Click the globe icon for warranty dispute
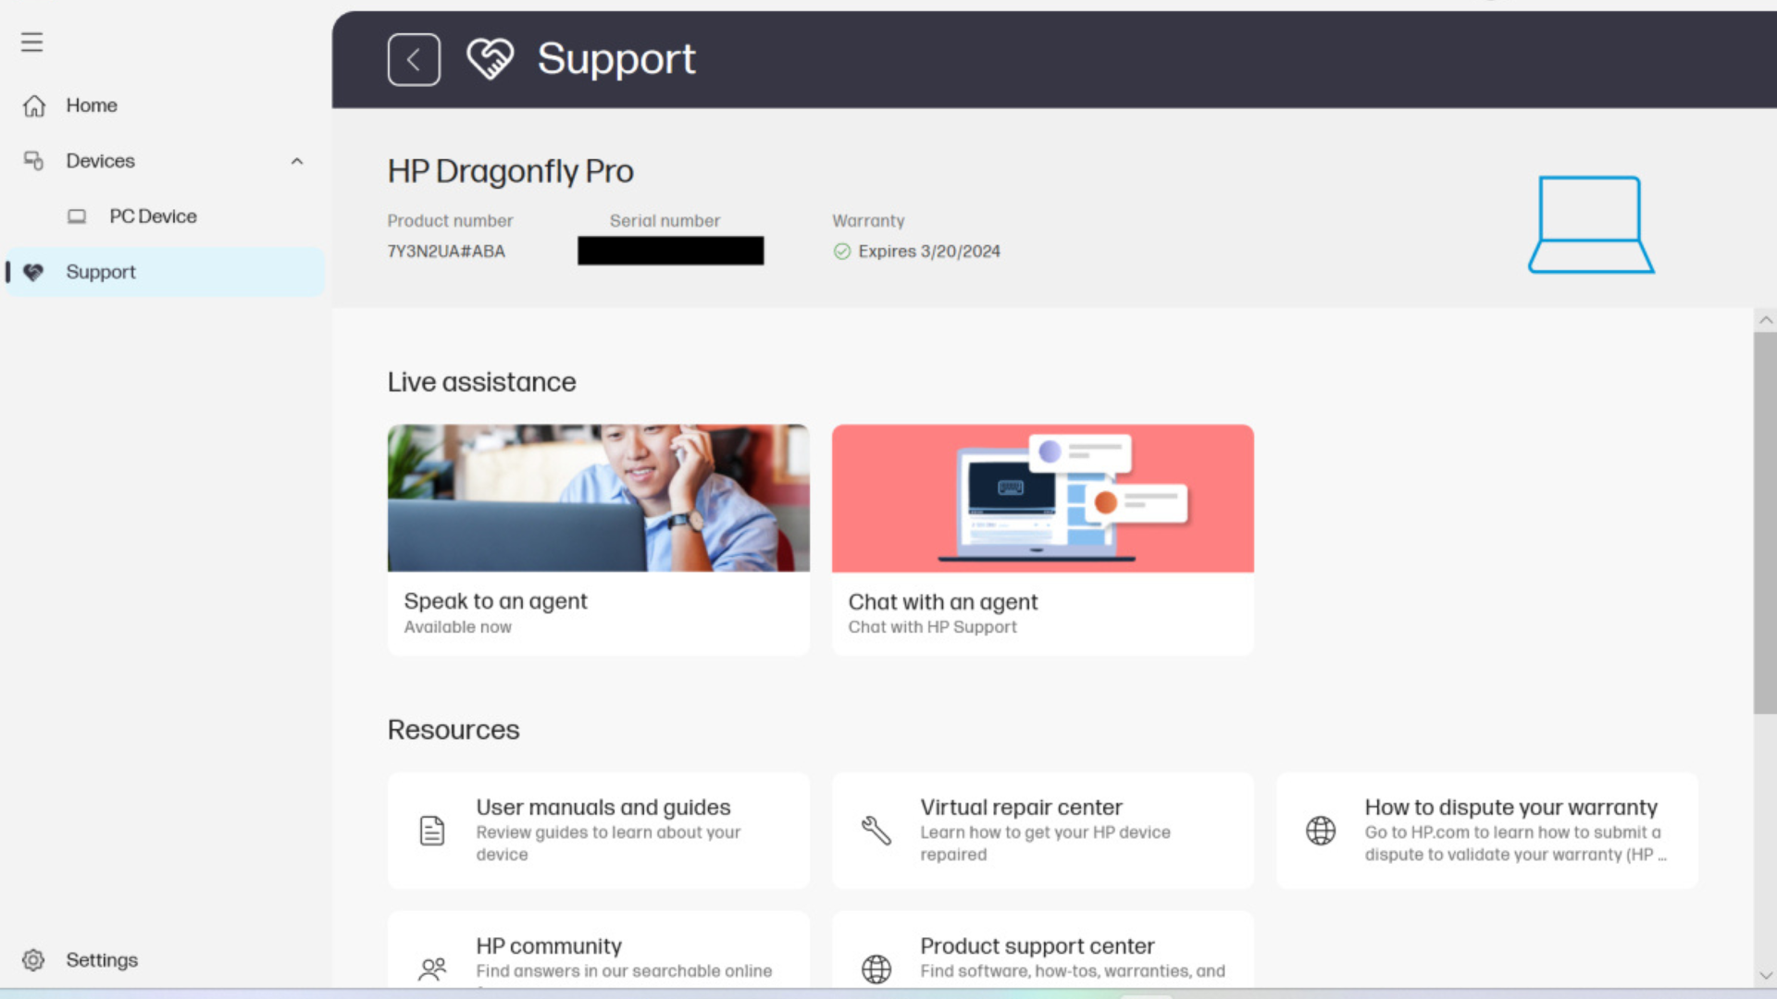Viewport: 1777px width, 999px height. [x=1320, y=831]
